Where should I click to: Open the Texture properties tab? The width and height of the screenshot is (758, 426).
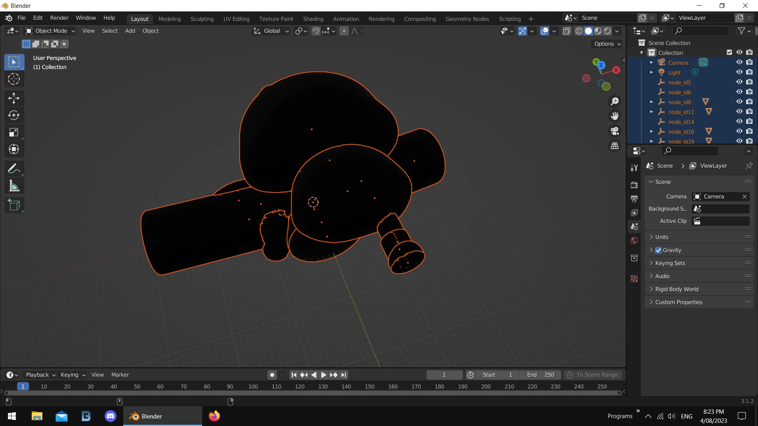634,278
